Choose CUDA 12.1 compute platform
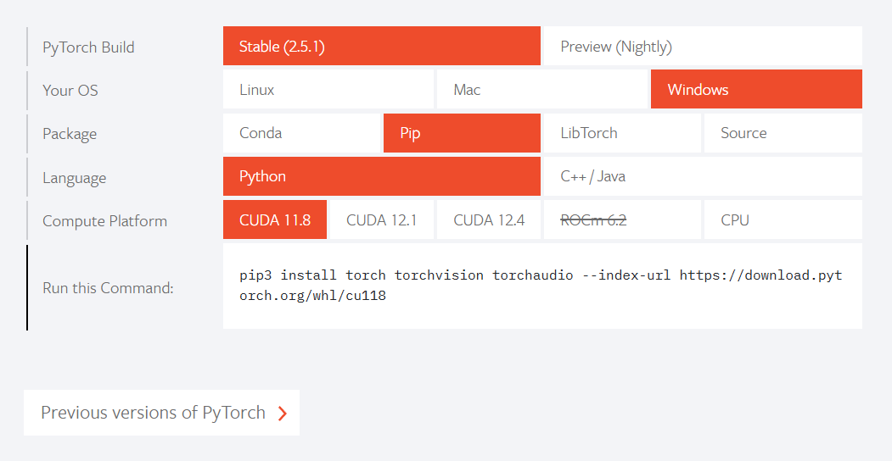This screenshot has height=461, width=892. tap(382, 219)
